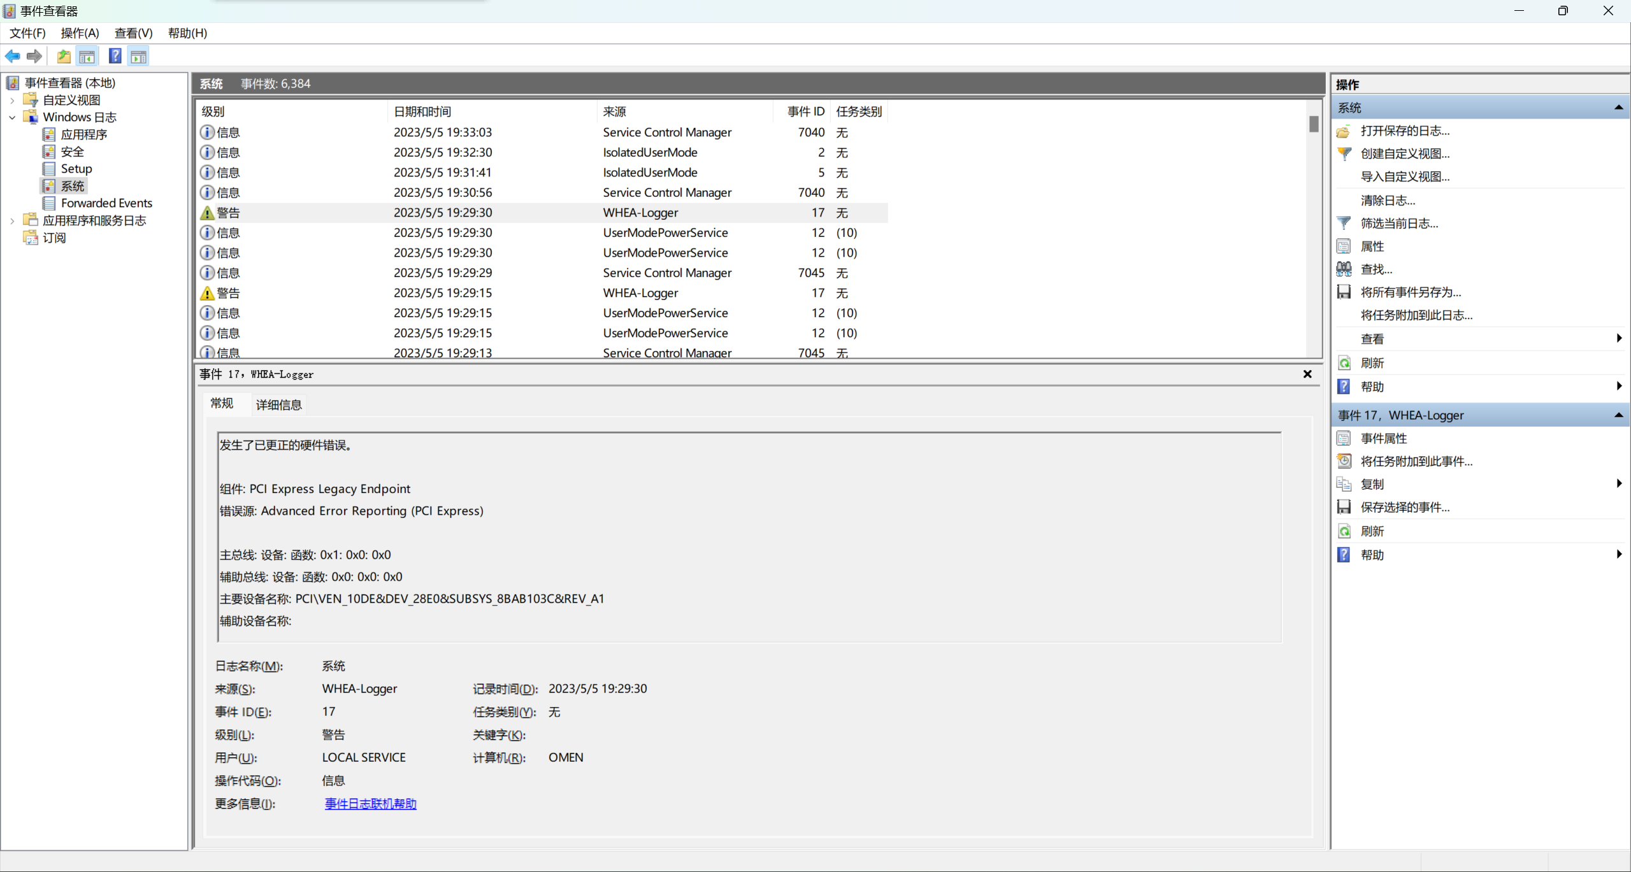Click 将任务附加到此日志... action

[1416, 315]
